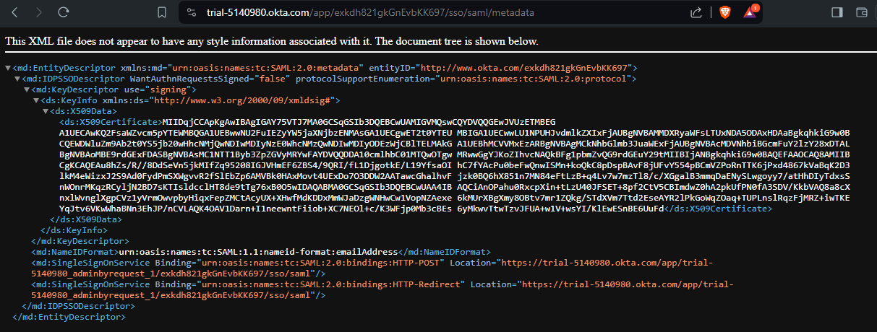877x332 pixels.
Task: Click the 'no style information' notice text
Action: click(x=272, y=40)
